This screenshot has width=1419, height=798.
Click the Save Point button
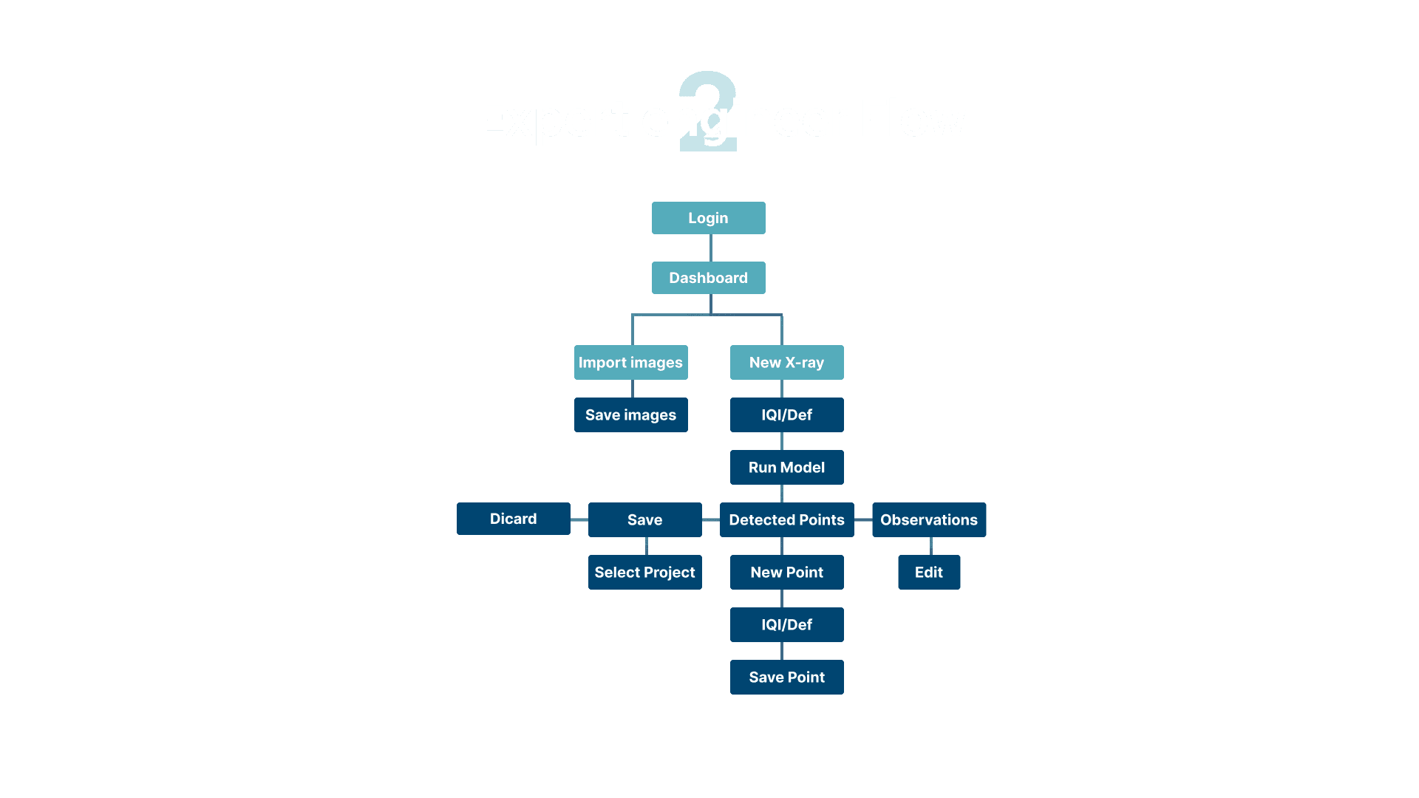click(x=786, y=676)
